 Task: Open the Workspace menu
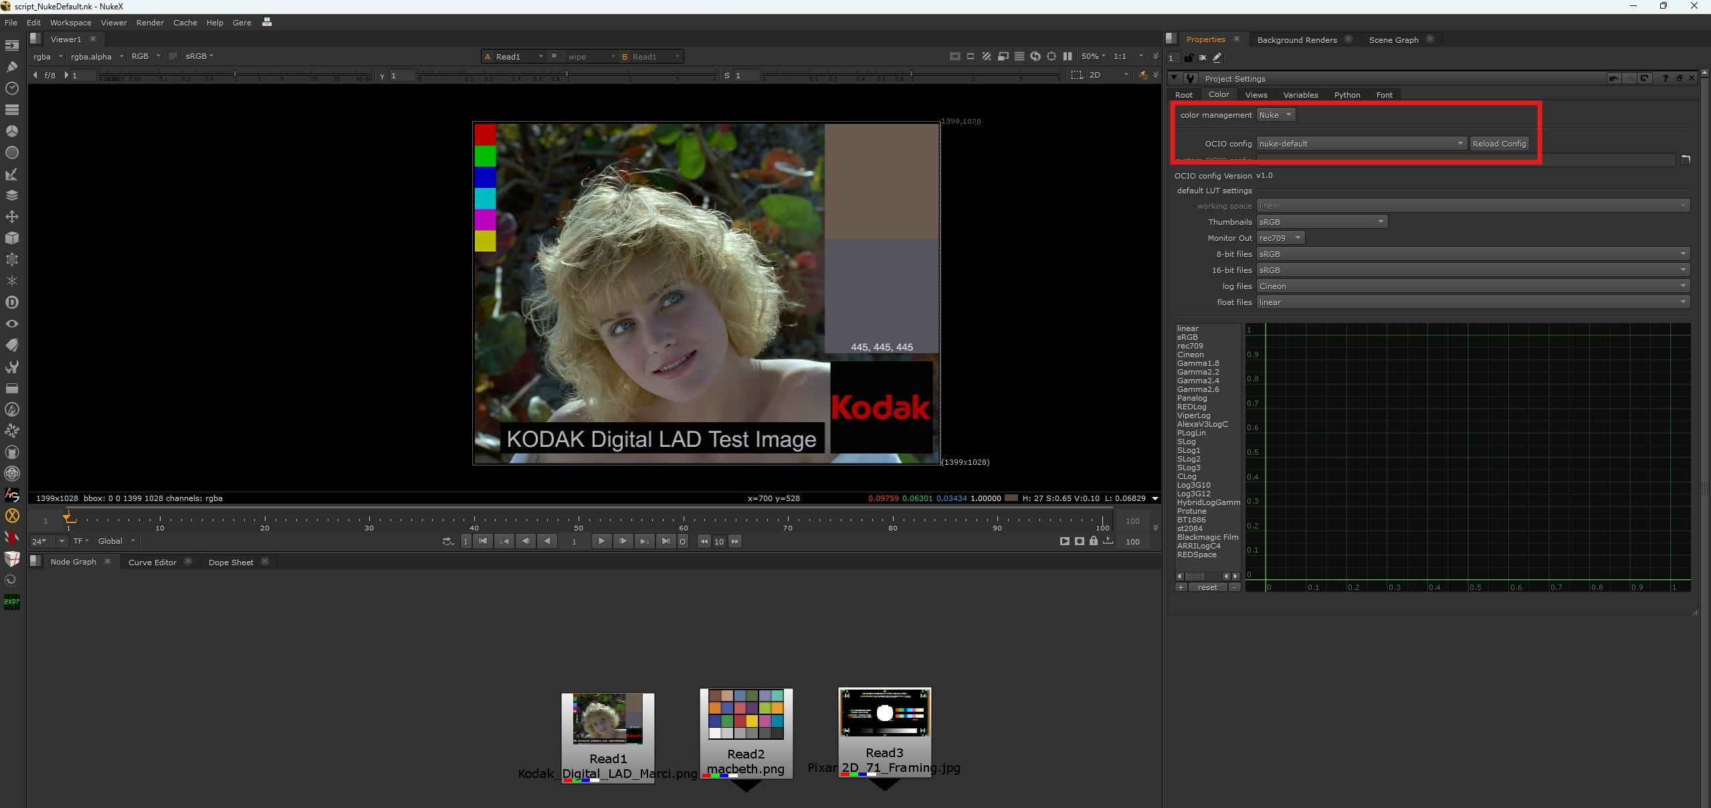(x=70, y=22)
